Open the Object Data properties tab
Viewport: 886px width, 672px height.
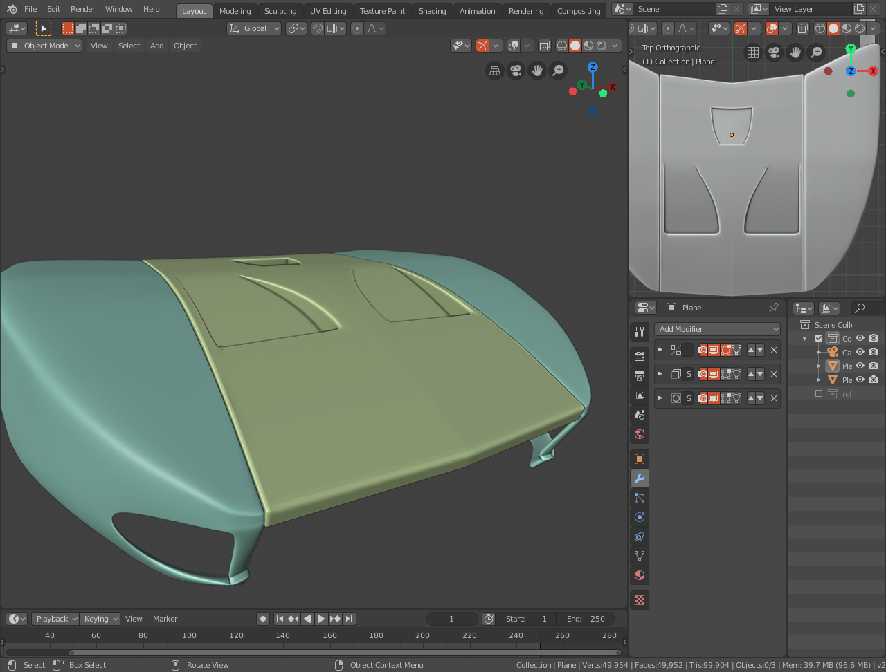pos(640,556)
